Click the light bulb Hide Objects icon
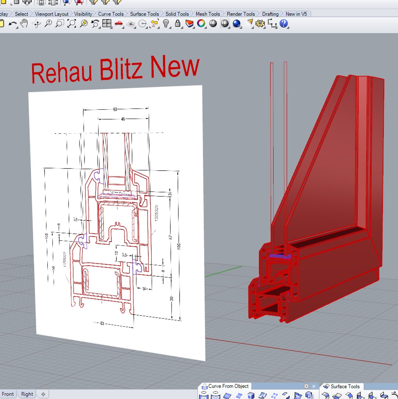 (166, 23)
